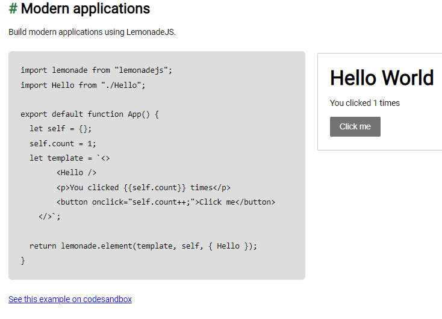
Task: Click code line 'return lemonade.element(template, self, { Hello });'
Action: coord(143,246)
